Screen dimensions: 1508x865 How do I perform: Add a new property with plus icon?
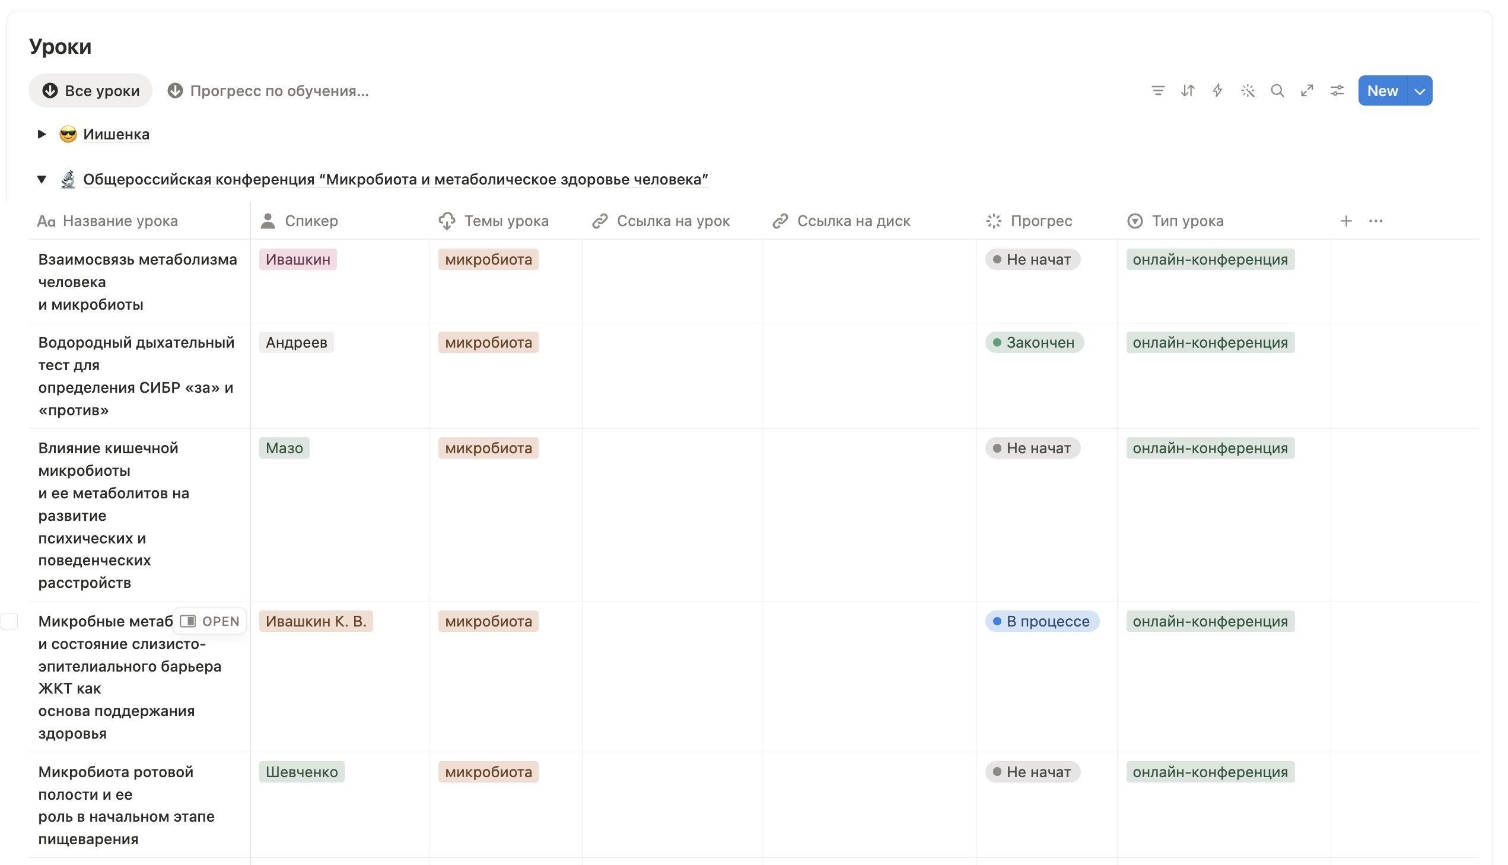[1346, 221]
